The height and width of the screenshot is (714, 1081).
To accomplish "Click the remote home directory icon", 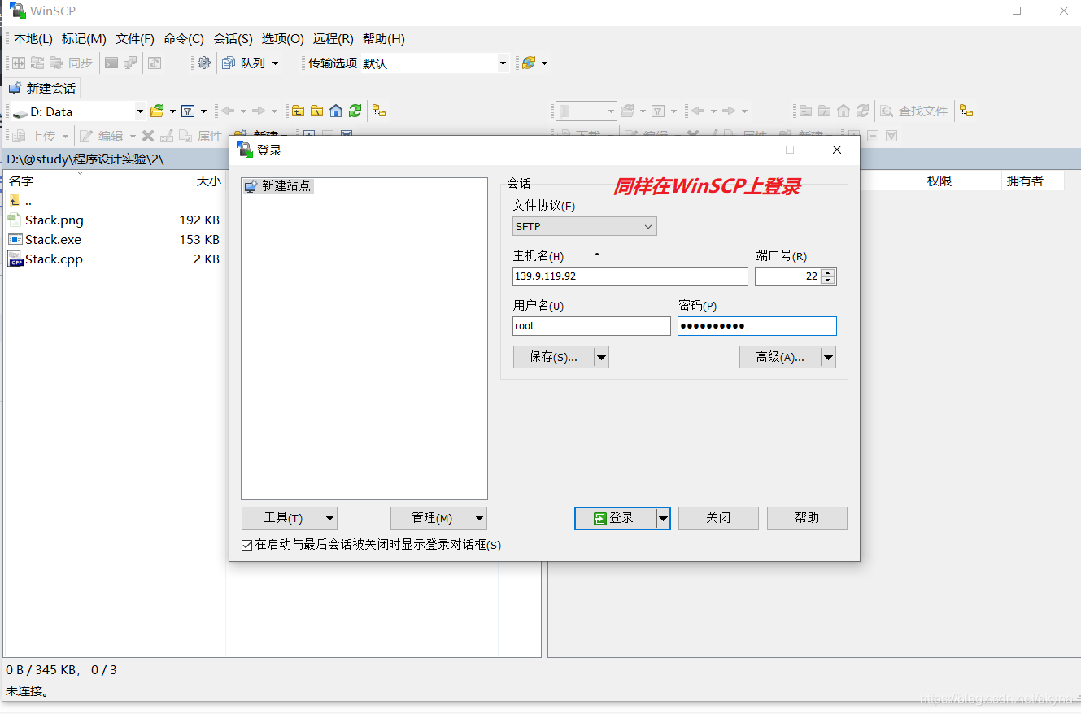I will pyautogui.click(x=843, y=111).
